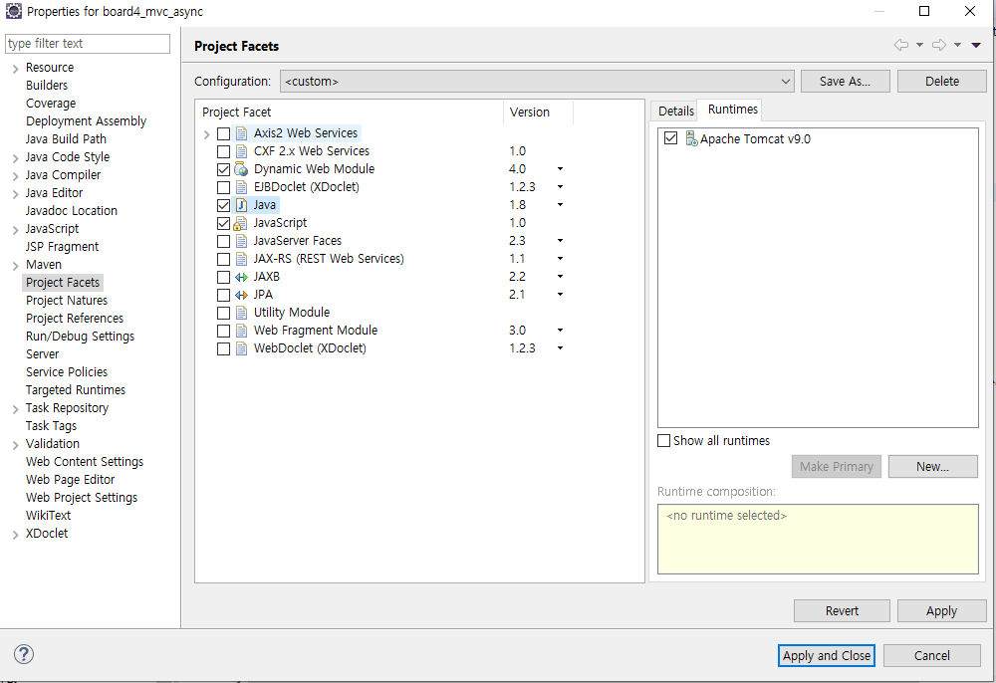Open Deployment Assembly page
Viewport: 996px width, 683px height.
87,121
